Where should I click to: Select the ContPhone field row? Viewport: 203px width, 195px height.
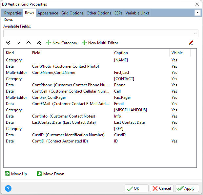pos(100,85)
